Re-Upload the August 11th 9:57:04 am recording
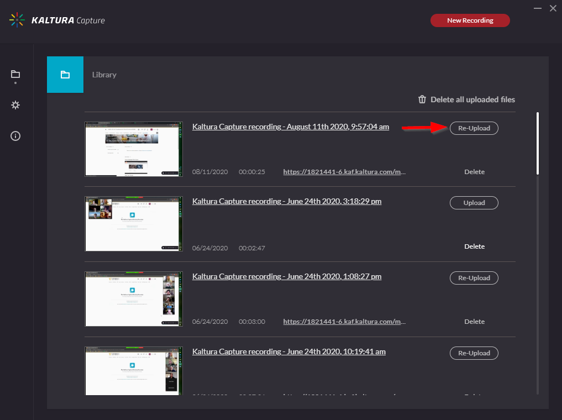The width and height of the screenshot is (562, 420). (x=474, y=128)
